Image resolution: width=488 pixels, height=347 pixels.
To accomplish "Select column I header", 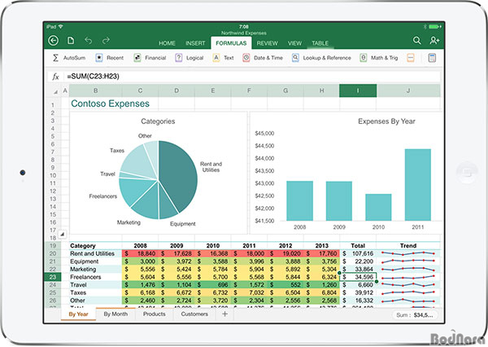I will coord(356,90).
